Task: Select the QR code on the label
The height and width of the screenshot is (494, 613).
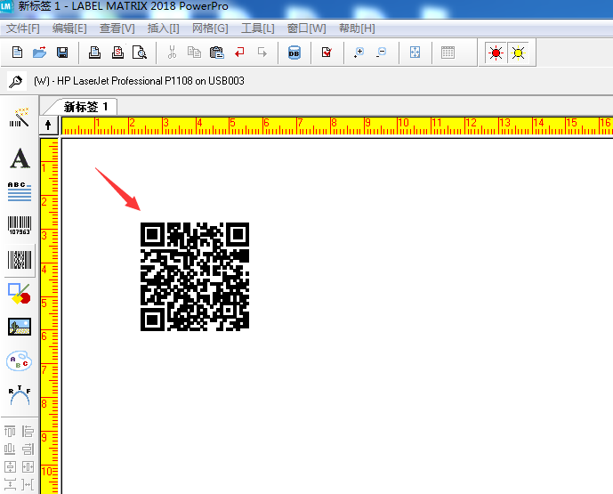Action: point(195,277)
